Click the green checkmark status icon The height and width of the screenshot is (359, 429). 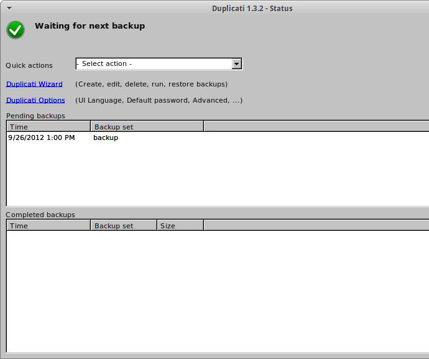pos(16,30)
